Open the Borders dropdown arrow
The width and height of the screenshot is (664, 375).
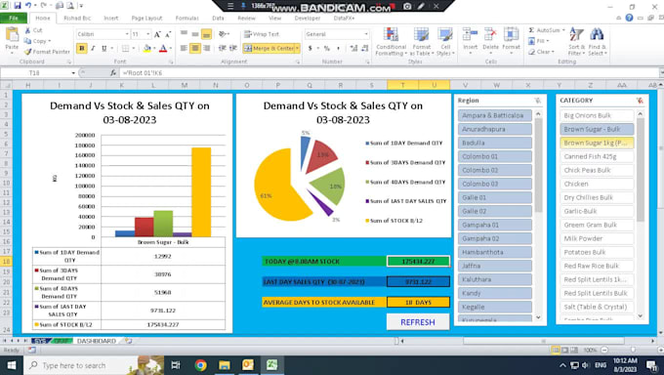(134, 48)
